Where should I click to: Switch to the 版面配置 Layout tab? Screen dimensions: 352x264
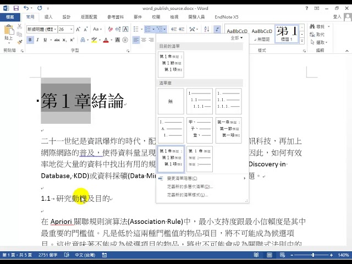click(x=89, y=17)
